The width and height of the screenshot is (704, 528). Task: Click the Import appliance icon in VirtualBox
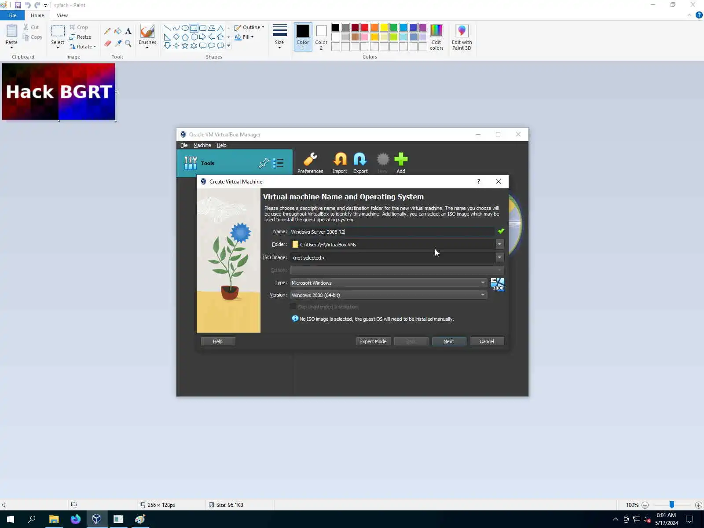click(340, 163)
